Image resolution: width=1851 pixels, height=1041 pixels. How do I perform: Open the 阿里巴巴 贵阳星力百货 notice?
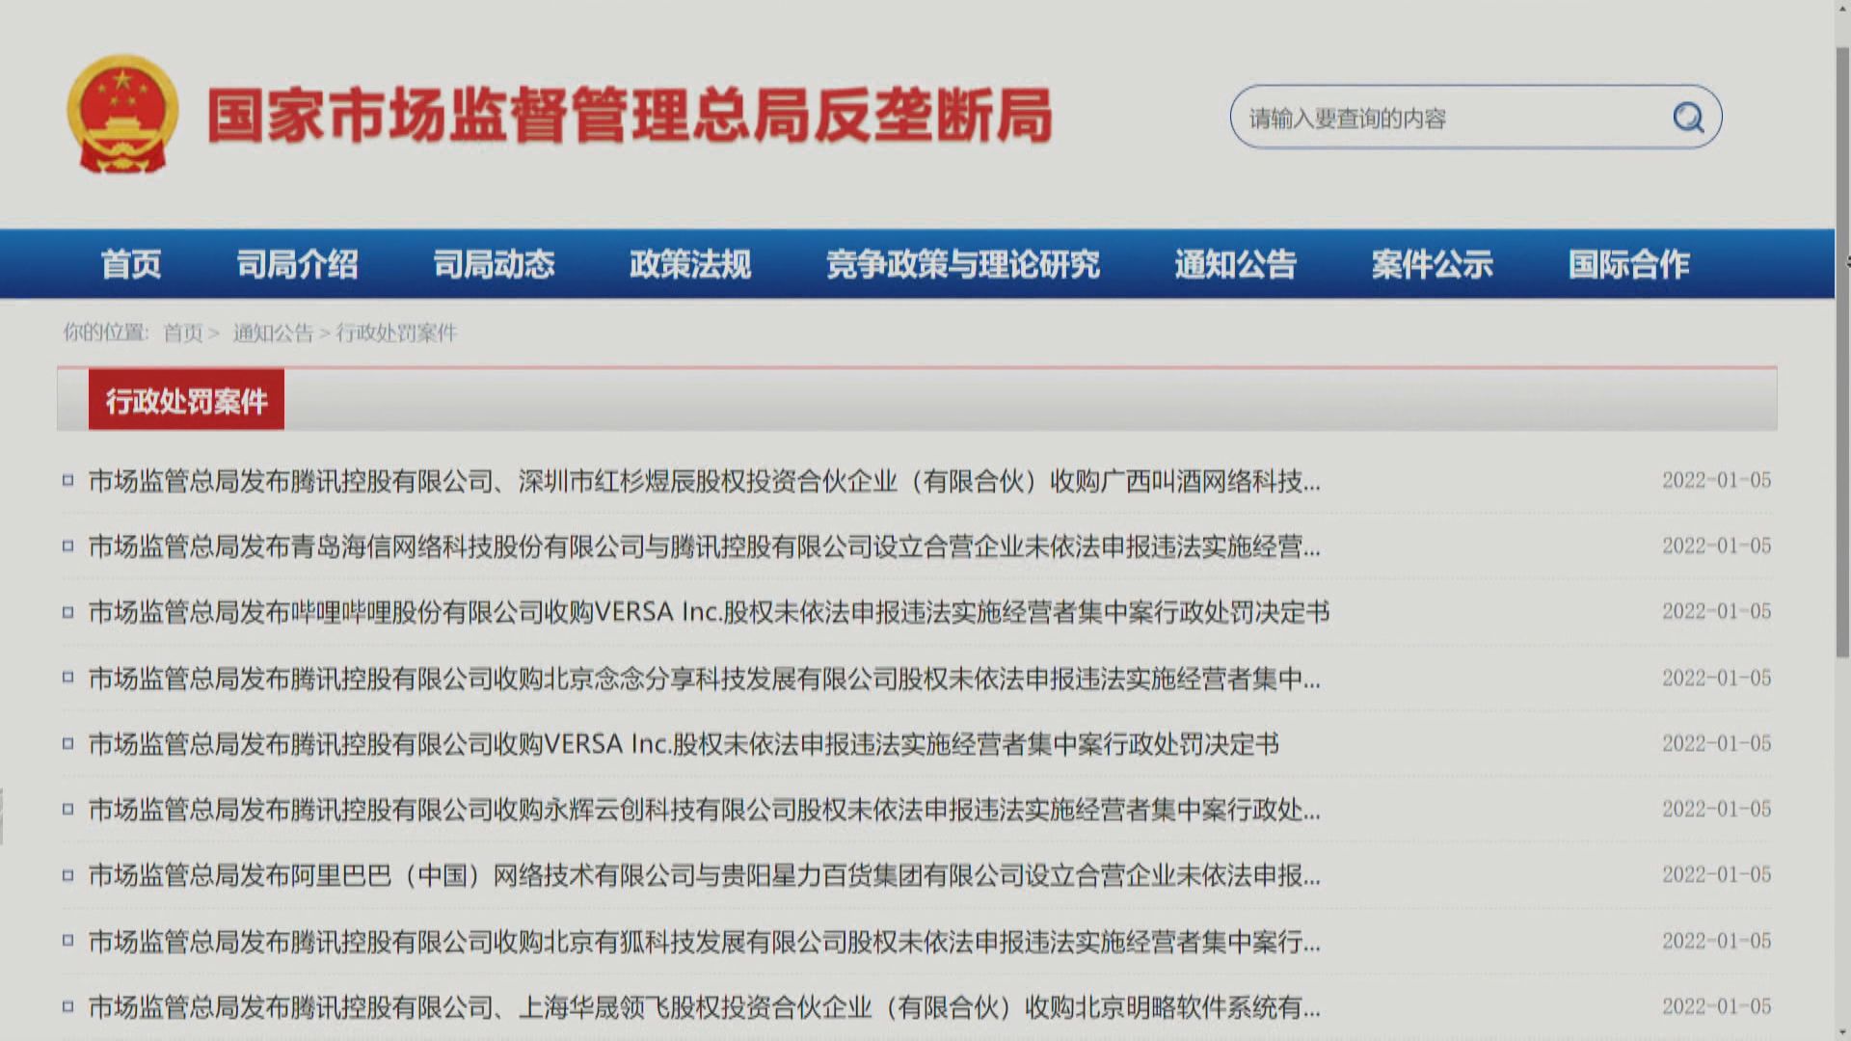(x=704, y=875)
